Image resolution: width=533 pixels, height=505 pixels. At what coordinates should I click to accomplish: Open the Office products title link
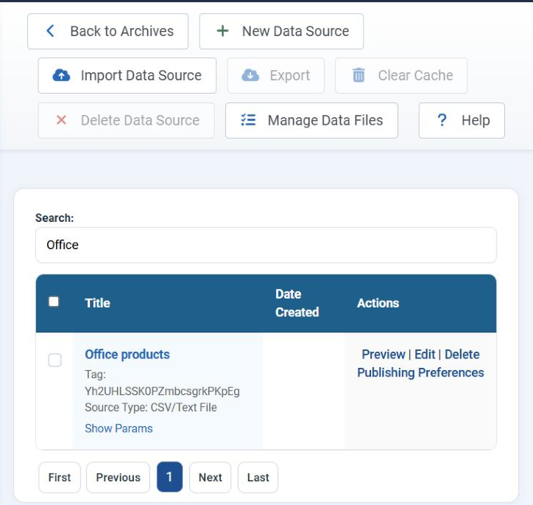click(127, 355)
